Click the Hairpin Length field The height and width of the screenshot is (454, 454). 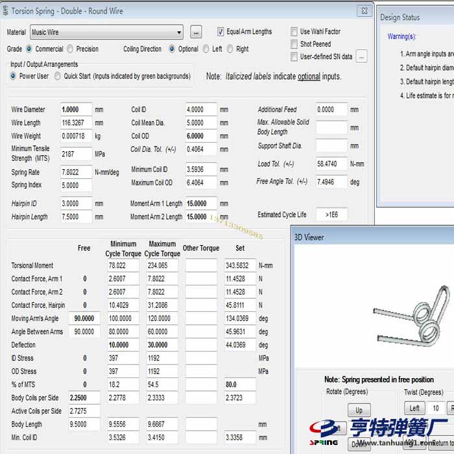click(76, 217)
